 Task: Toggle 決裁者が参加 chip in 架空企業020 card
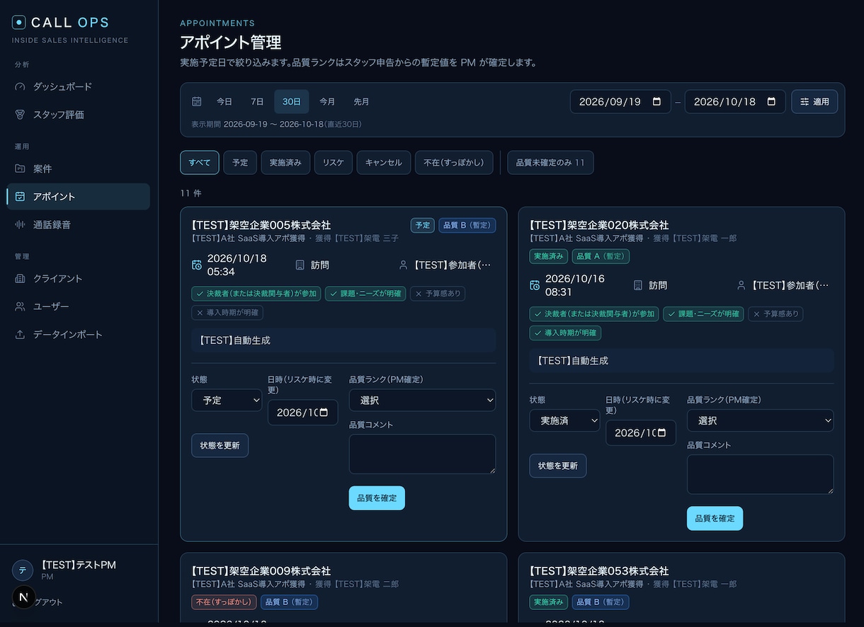pyautogui.click(x=594, y=313)
